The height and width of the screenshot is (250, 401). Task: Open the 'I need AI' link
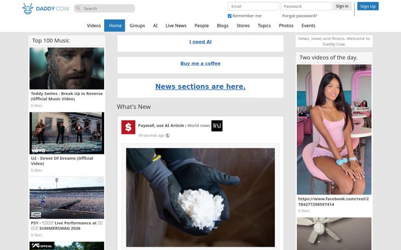pyautogui.click(x=200, y=42)
